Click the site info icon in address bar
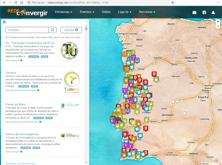The image size is (222, 165). tap(29, 2)
